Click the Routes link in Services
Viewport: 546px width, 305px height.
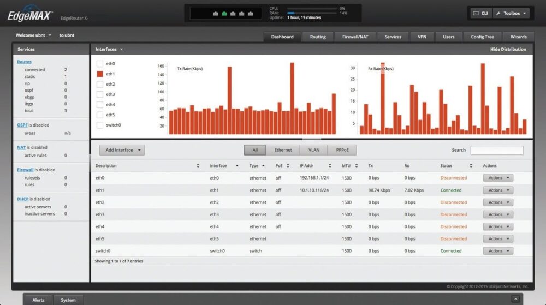[24, 62]
